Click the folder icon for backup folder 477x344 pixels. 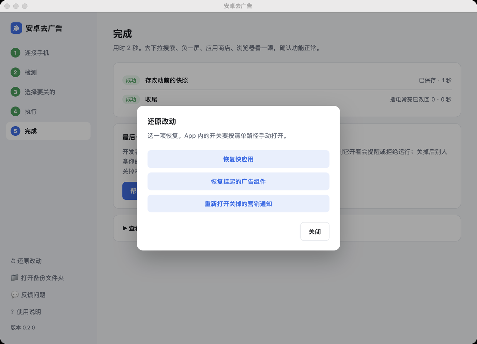[15, 278]
